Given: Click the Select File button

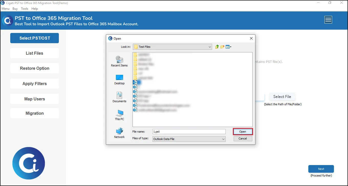Looking at the screenshot, I should (282, 97).
